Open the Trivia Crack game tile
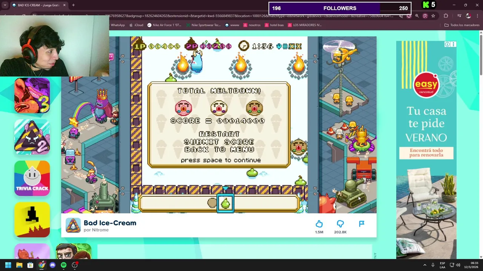Image resolution: width=483 pixels, height=271 pixels. pyautogui.click(x=32, y=178)
